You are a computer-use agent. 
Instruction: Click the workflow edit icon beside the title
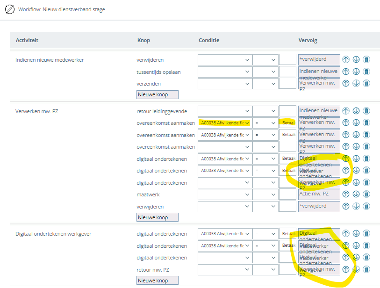tap(10, 9)
